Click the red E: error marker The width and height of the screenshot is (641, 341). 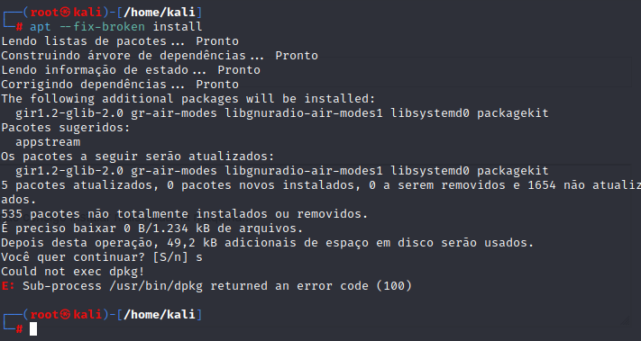pyautogui.click(x=8, y=285)
